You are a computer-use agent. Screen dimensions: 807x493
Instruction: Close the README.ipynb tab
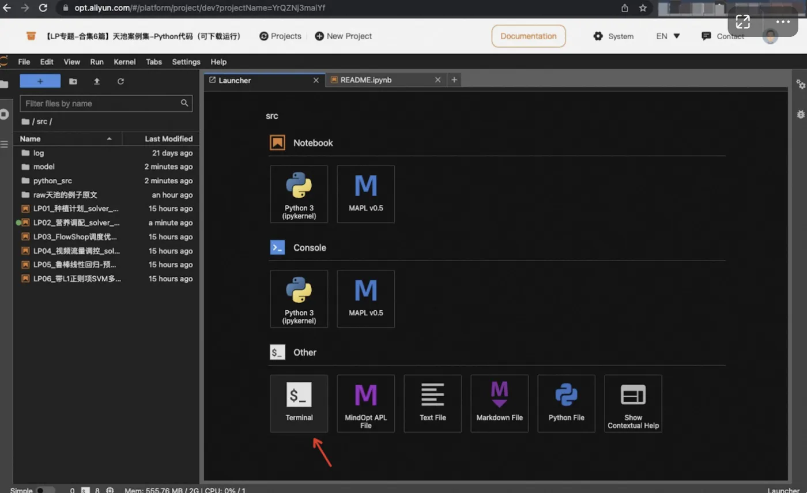point(438,80)
